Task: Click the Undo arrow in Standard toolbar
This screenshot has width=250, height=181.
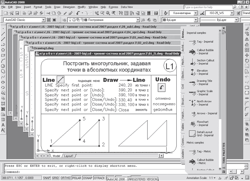Action: coord(78,13)
